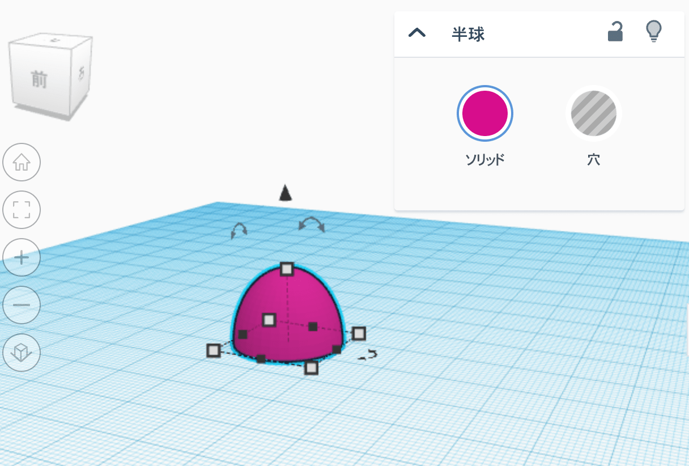Viewport: 689px width, 466px height.
Task: Click the Home view button
Action: (x=22, y=162)
